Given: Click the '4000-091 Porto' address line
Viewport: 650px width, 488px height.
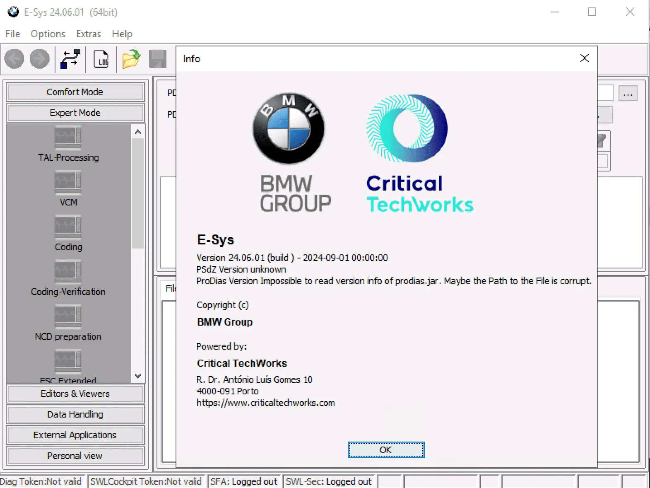Looking at the screenshot, I should [228, 391].
